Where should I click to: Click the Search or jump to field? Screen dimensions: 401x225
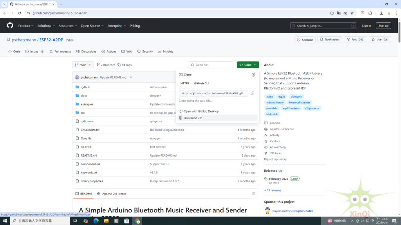coord(323,26)
